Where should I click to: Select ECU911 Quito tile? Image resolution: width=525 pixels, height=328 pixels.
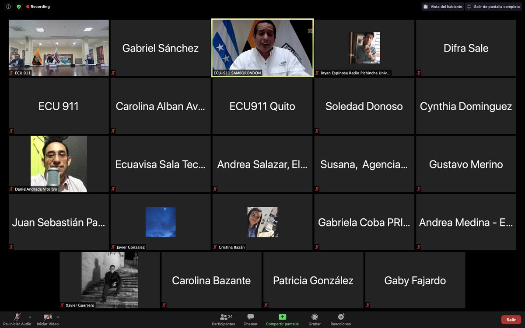[262, 106]
